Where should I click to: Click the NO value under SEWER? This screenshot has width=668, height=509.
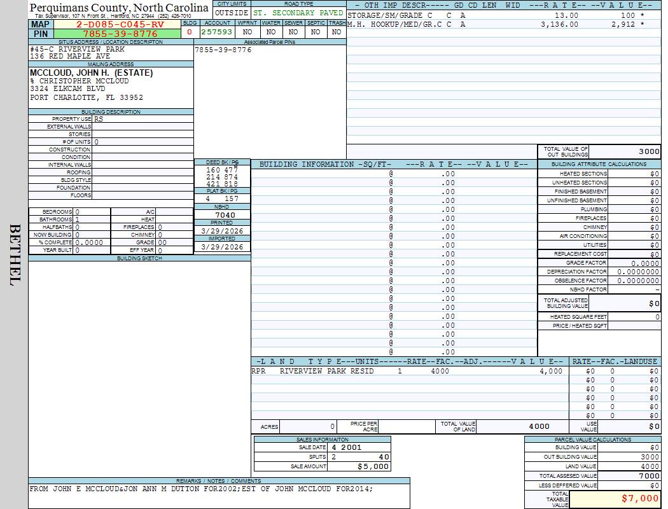[293, 32]
